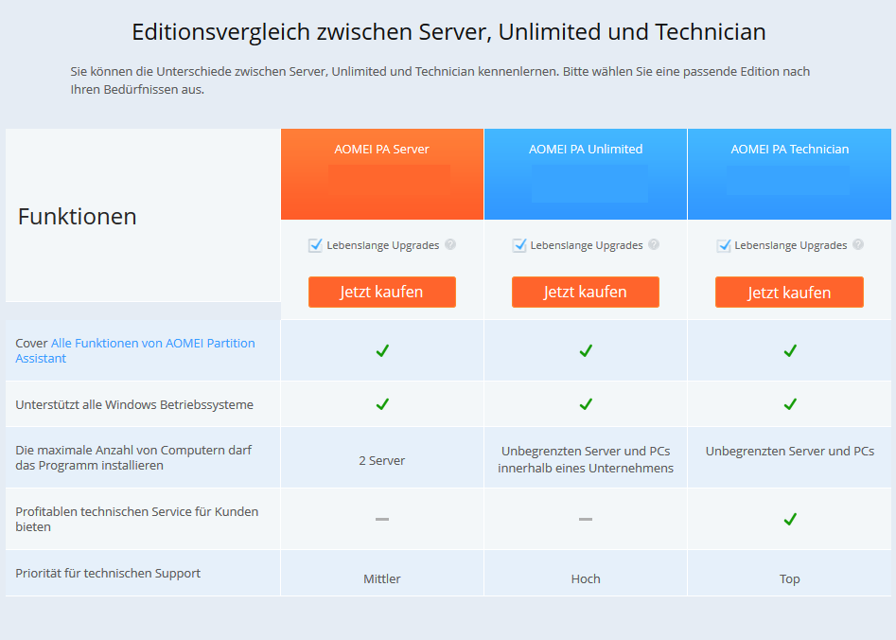This screenshot has width=896, height=640.
Task: Click Jetzt kaufen under AOMEI PA Server
Action: click(381, 292)
